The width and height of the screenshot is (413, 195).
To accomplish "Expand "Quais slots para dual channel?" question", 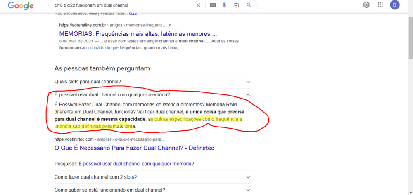I will coord(248,82).
